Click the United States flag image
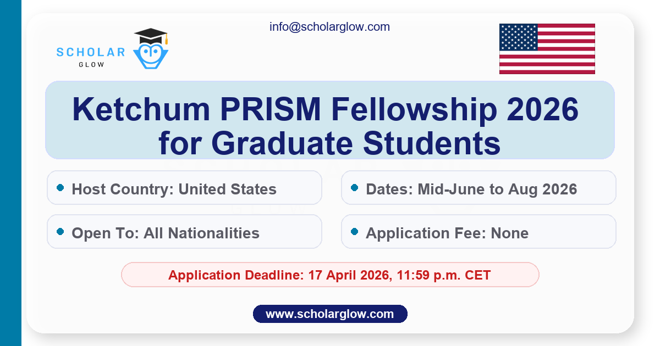Screen dimensions: 660x346 click(x=547, y=49)
